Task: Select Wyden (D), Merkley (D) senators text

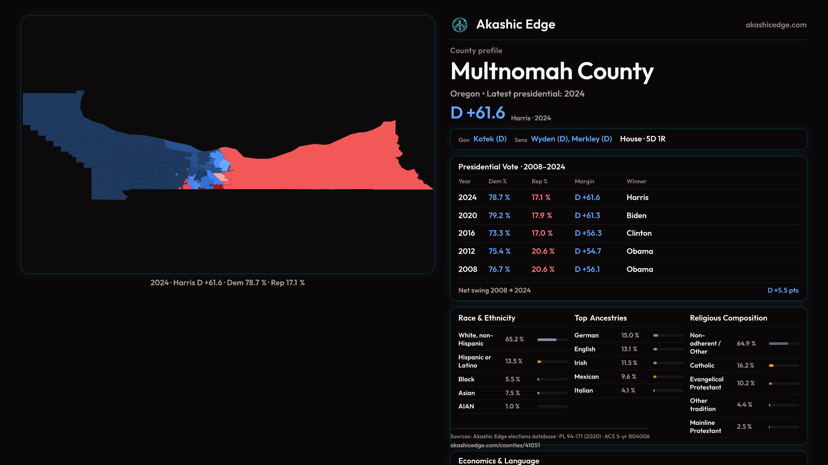Action: pyautogui.click(x=571, y=139)
